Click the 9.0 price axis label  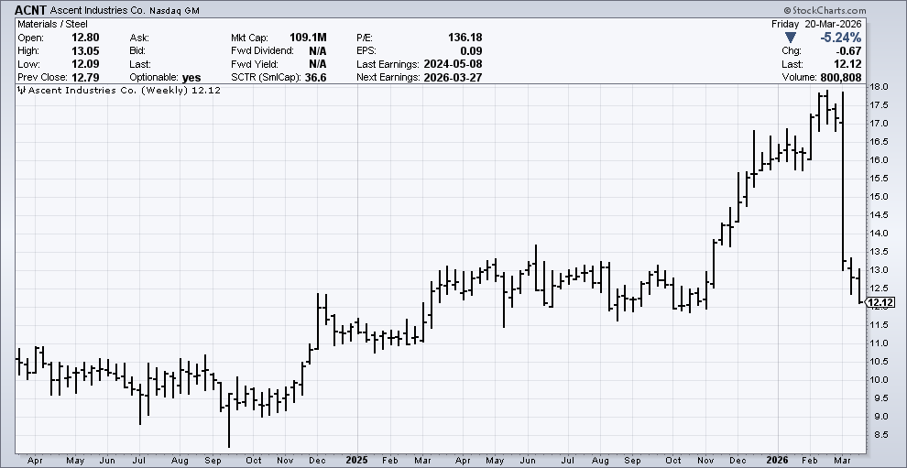[x=881, y=417]
